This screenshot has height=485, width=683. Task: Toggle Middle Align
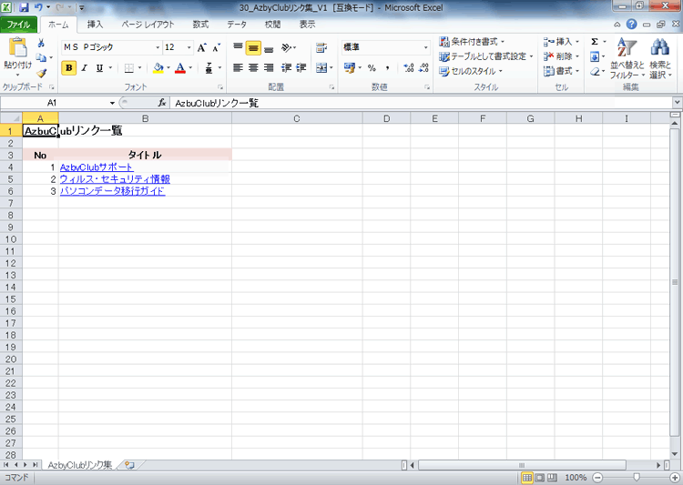tap(253, 47)
